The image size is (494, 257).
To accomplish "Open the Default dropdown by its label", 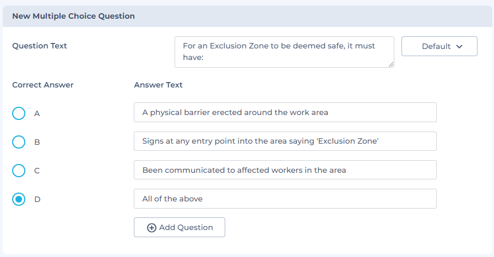I will tap(436, 47).
